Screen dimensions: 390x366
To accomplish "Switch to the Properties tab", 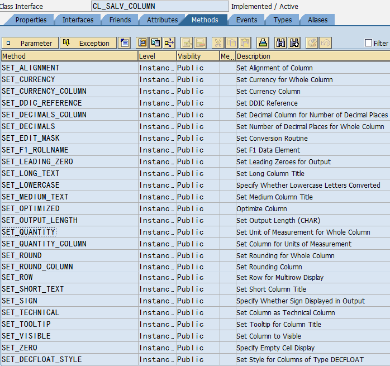I will click(x=31, y=20).
